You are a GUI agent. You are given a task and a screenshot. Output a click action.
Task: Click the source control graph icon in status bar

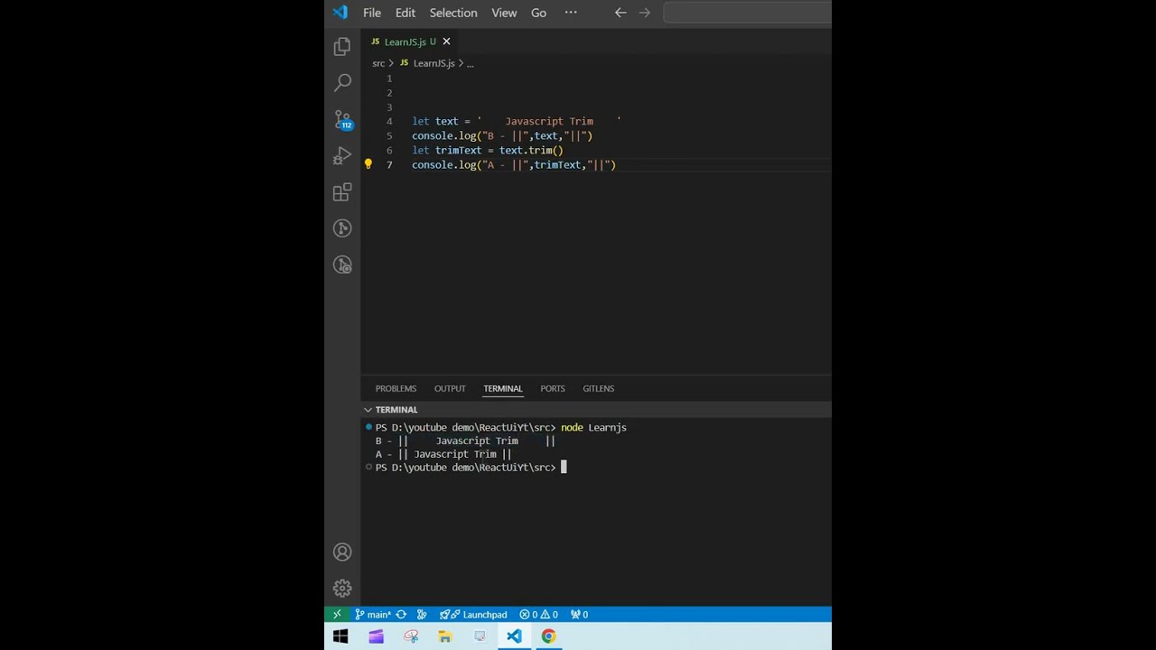(x=421, y=615)
